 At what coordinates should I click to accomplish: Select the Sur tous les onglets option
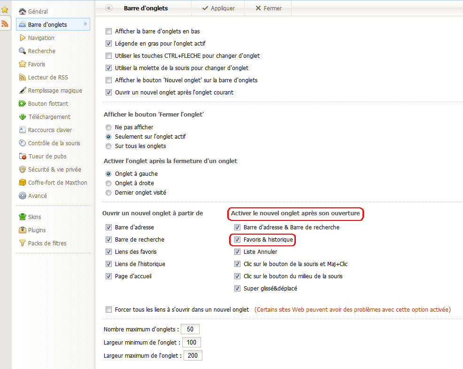click(x=108, y=146)
